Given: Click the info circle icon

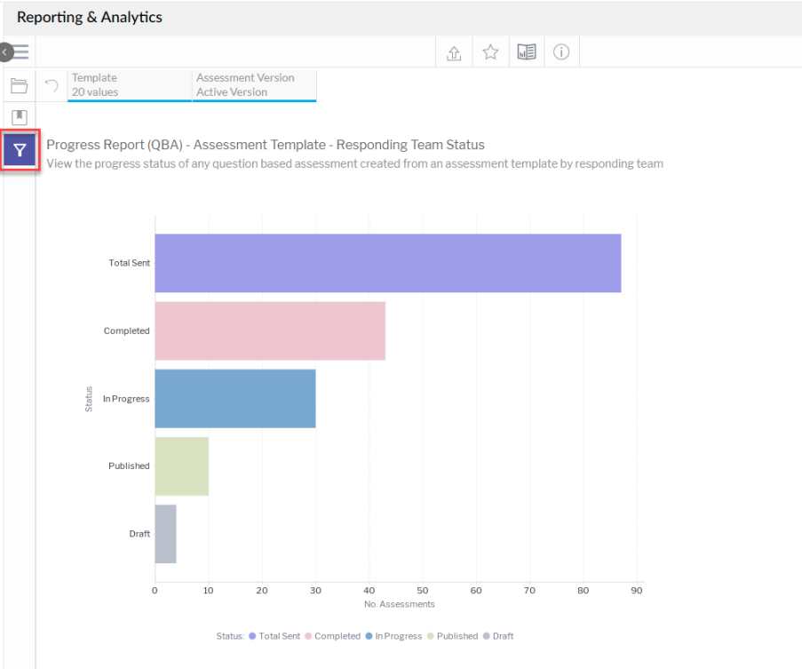Looking at the screenshot, I should [x=561, y=52].
